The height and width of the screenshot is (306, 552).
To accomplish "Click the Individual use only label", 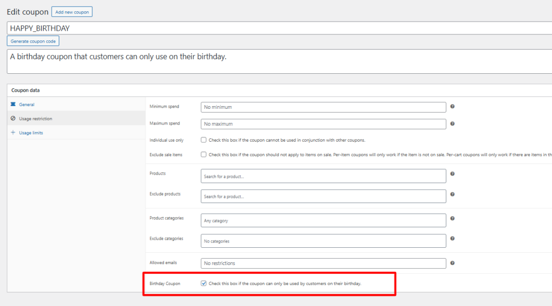I will point(167,140).
